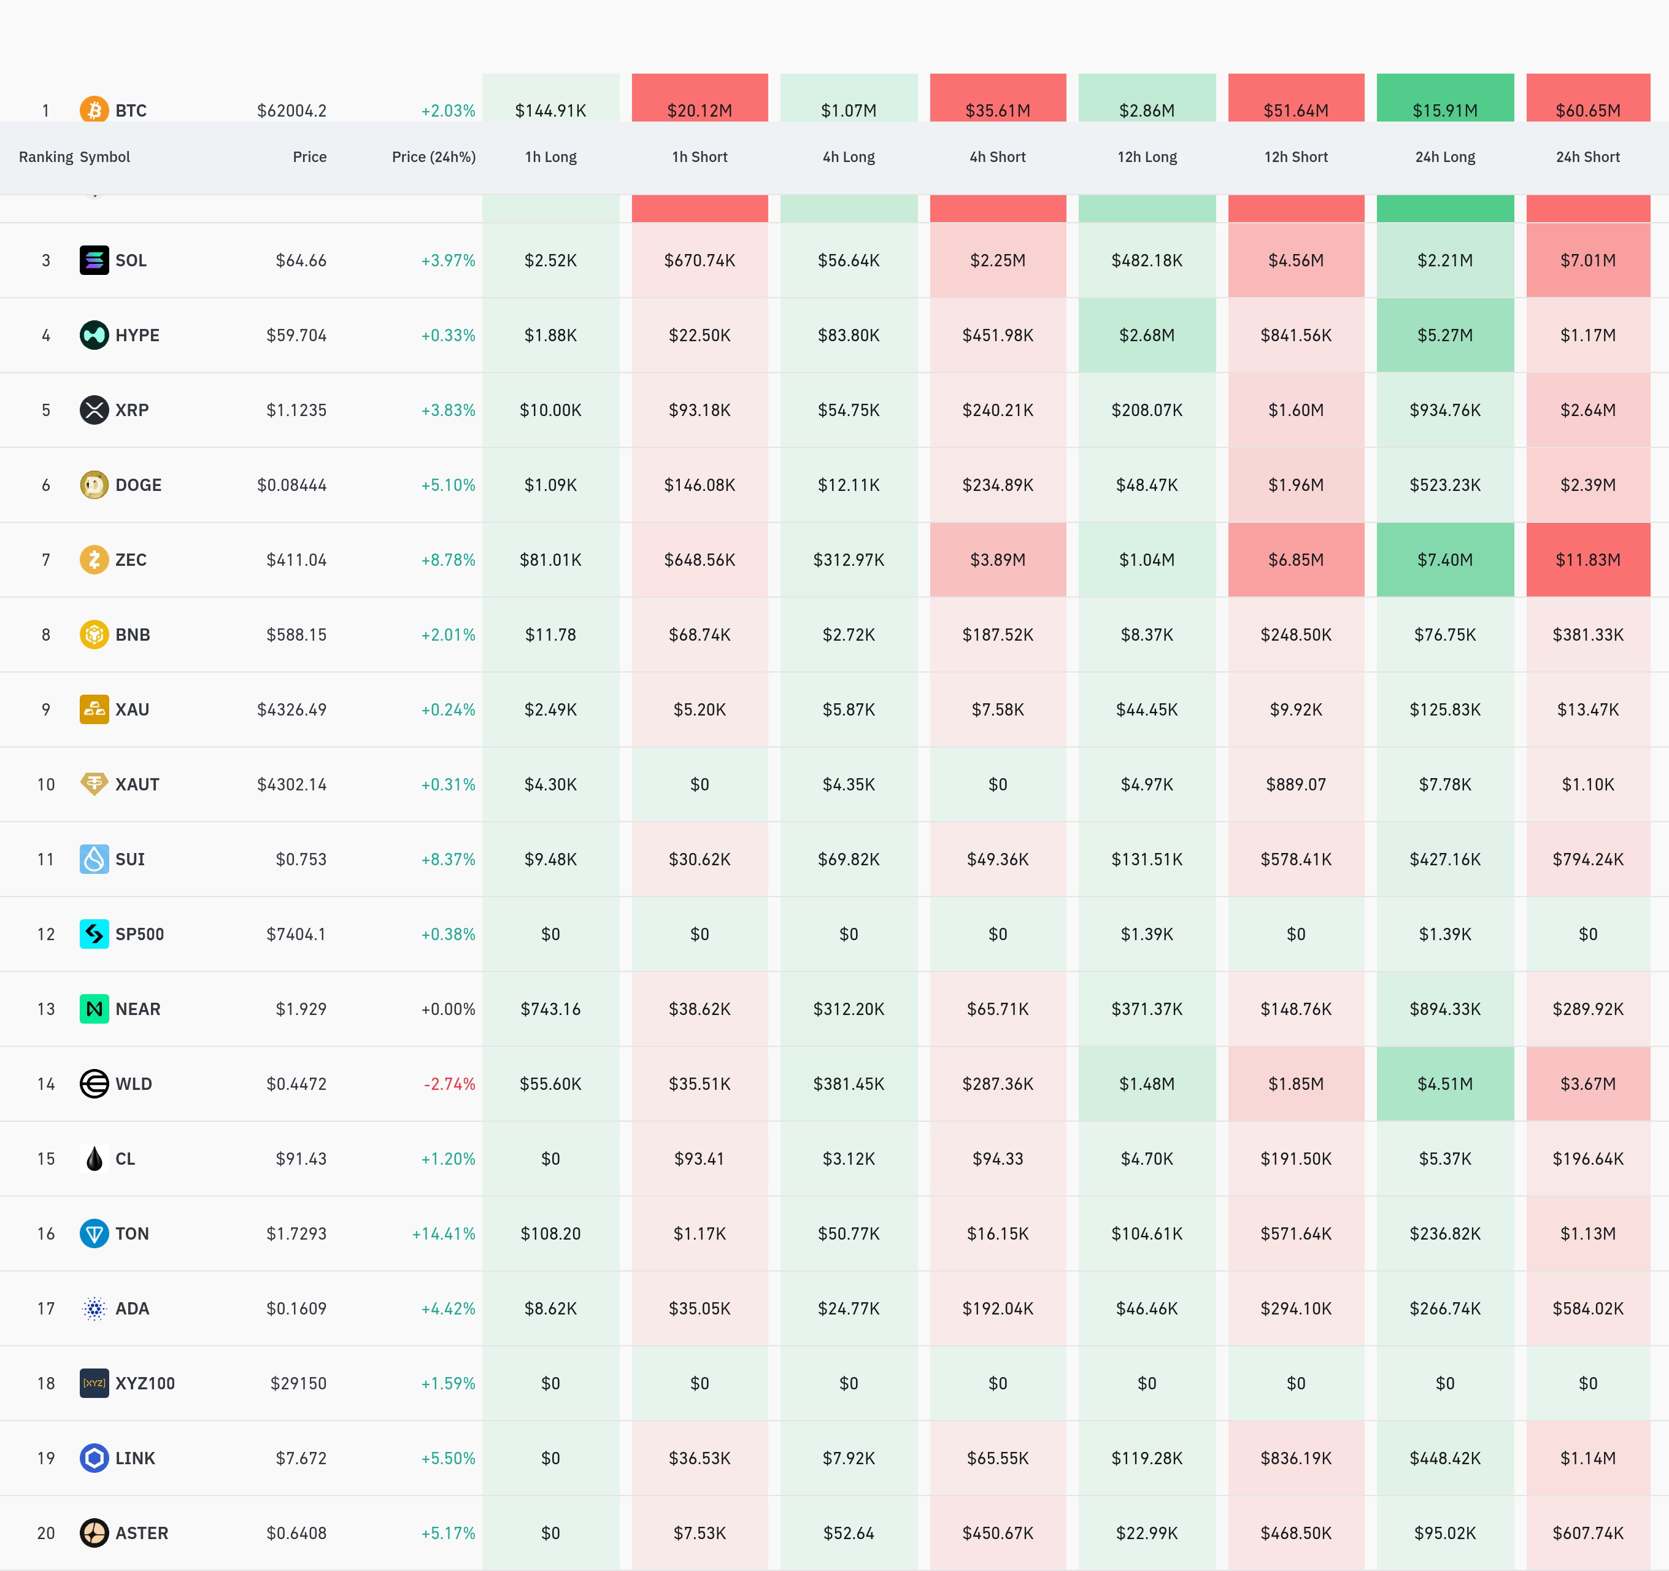Image resolution: width=1669 pixels, height=1571 pixels.
Task: Click the Solana (SOL) coin icon
Action: pyautogui.click(x=94, y=260)
